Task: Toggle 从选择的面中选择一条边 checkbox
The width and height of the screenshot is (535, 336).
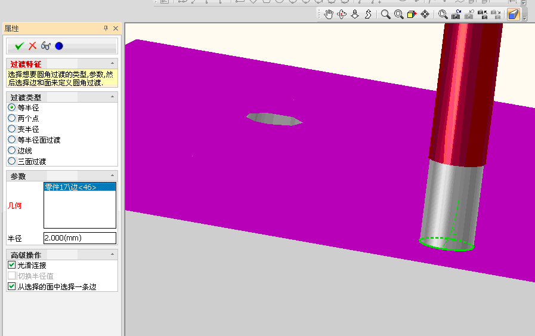Action: 12,286
